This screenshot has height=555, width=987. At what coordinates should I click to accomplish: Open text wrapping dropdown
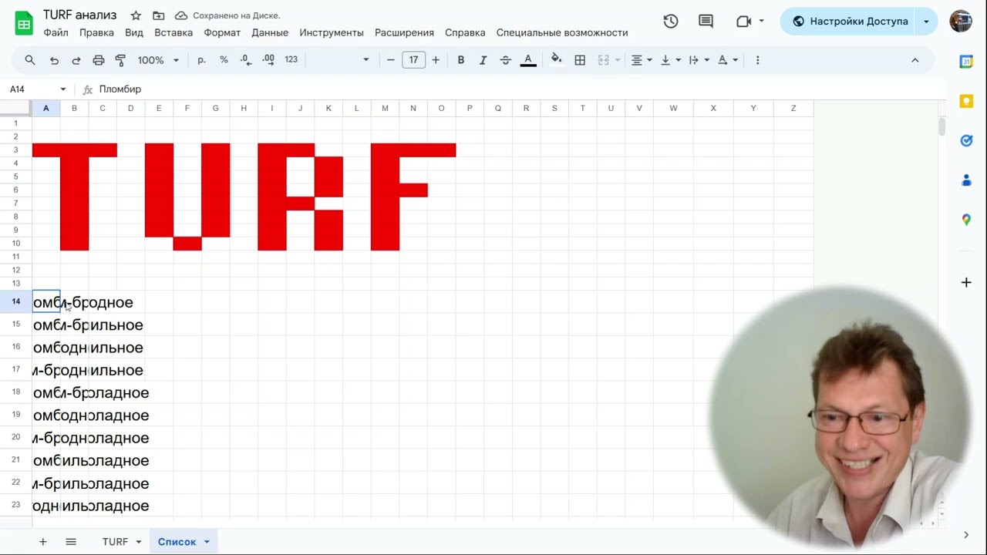(699, 59)
